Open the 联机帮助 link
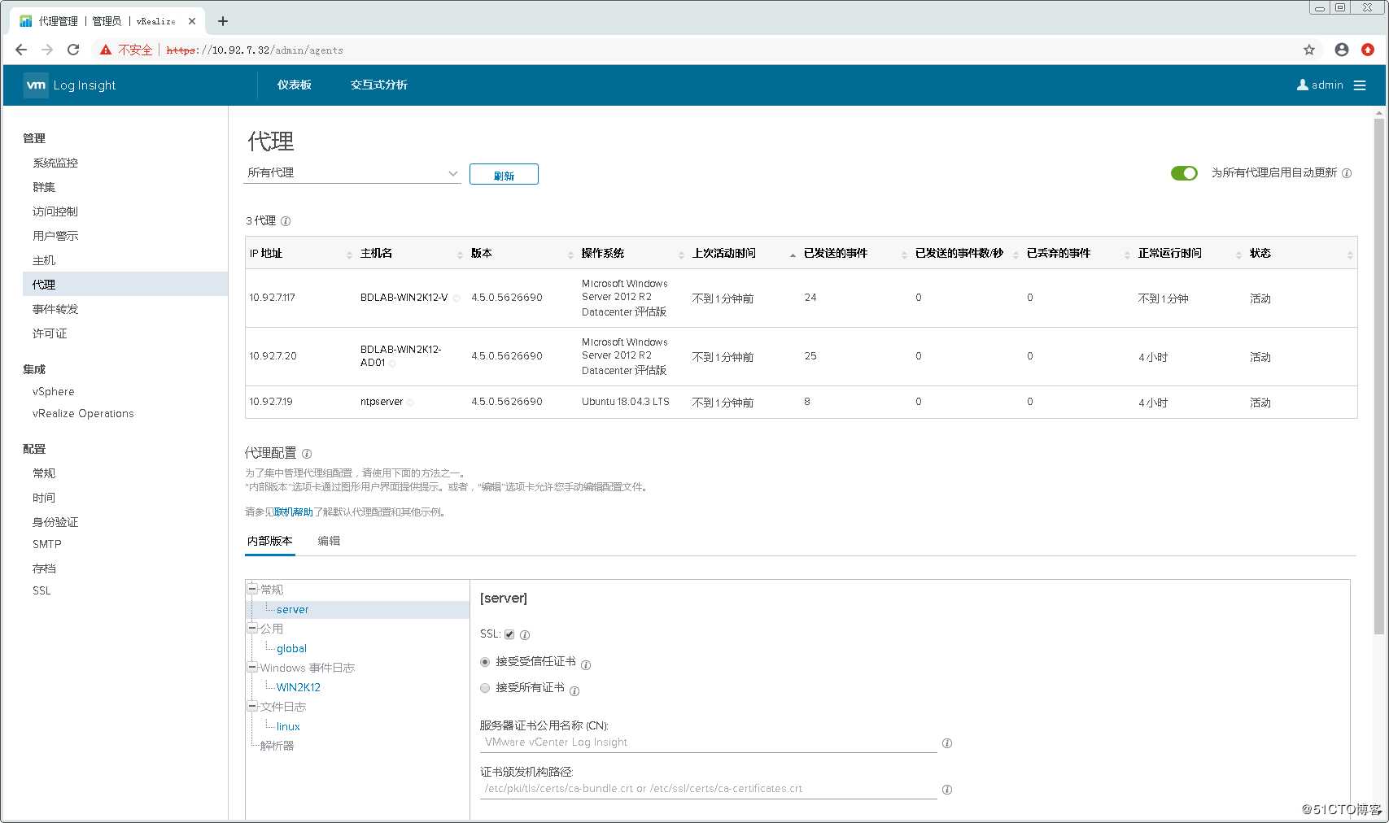The height and width of the screenshot is (823, 1389). pyautogui.click(x=294, y=512)
